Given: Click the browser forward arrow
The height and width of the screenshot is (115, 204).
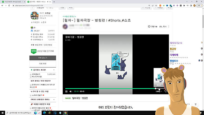Looking at the screenshot, I should (x=6, y=5).
